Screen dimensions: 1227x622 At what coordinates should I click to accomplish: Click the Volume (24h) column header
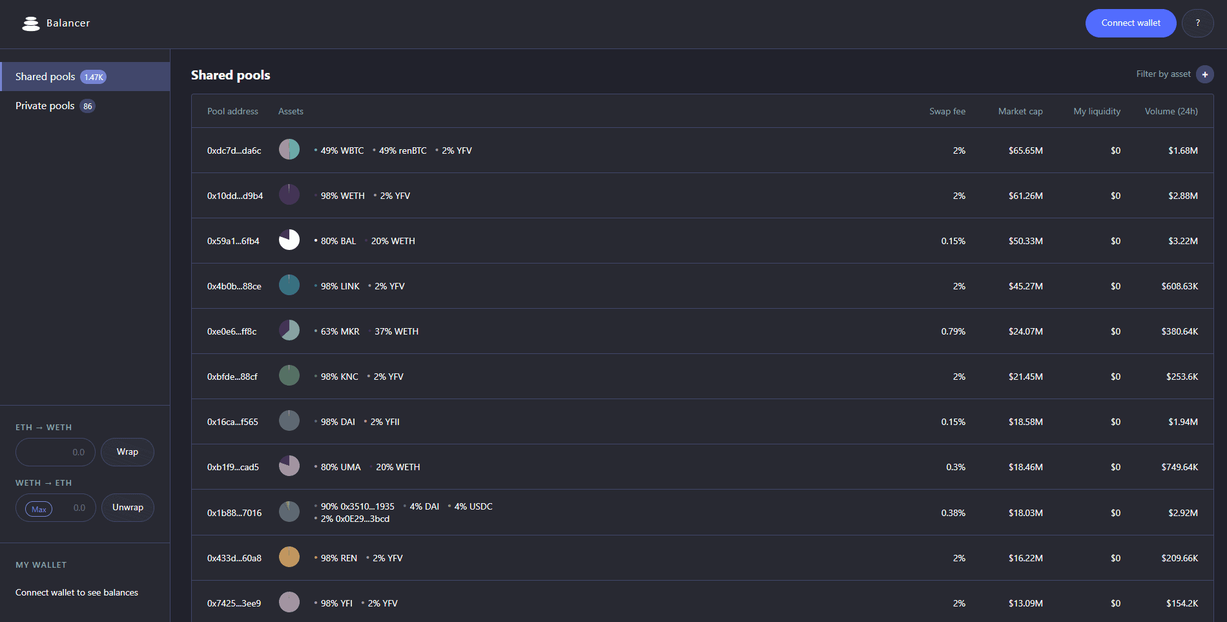coord(1171,111)
